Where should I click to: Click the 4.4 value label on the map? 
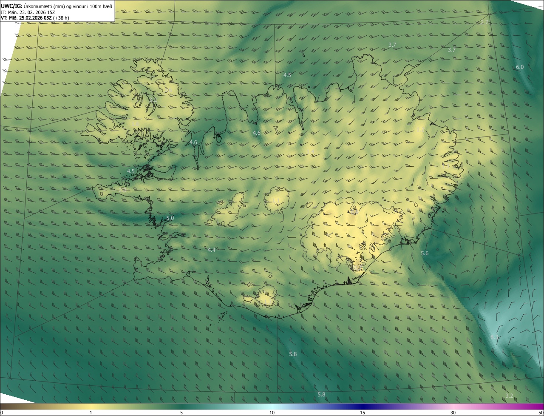pyautogui.click(x=212, y=250)
